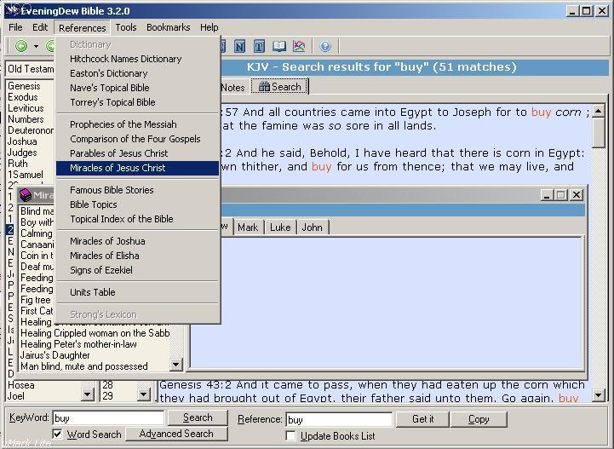Screen dimensions: 614x449
Task: Click the open book toolbar icon
Action: pos(279,47)
